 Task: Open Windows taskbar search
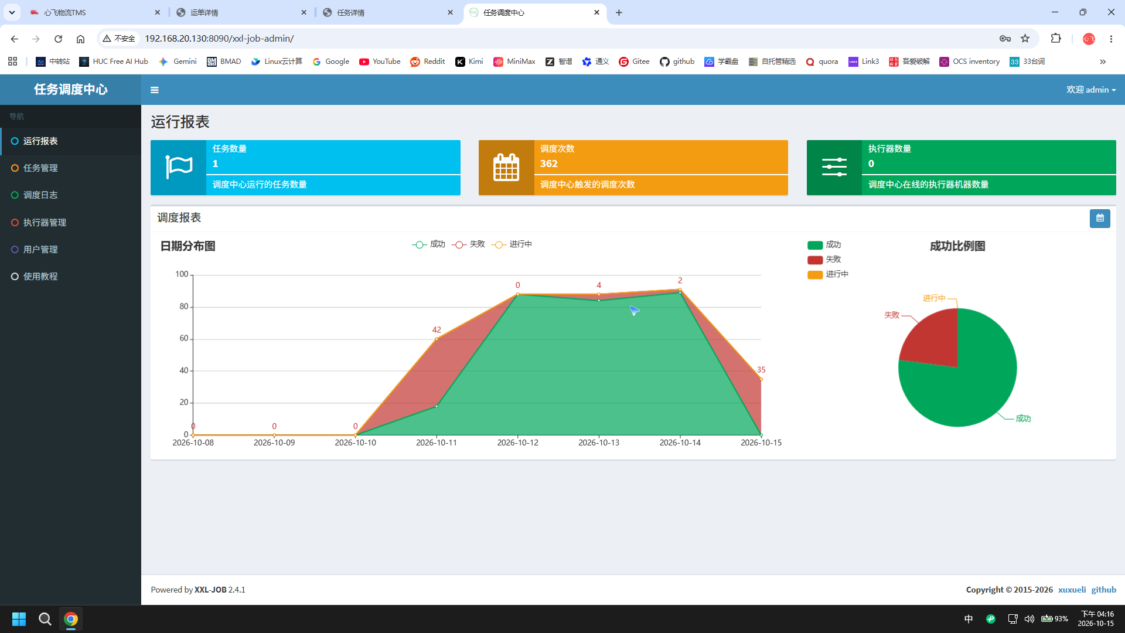pos(45,619)
